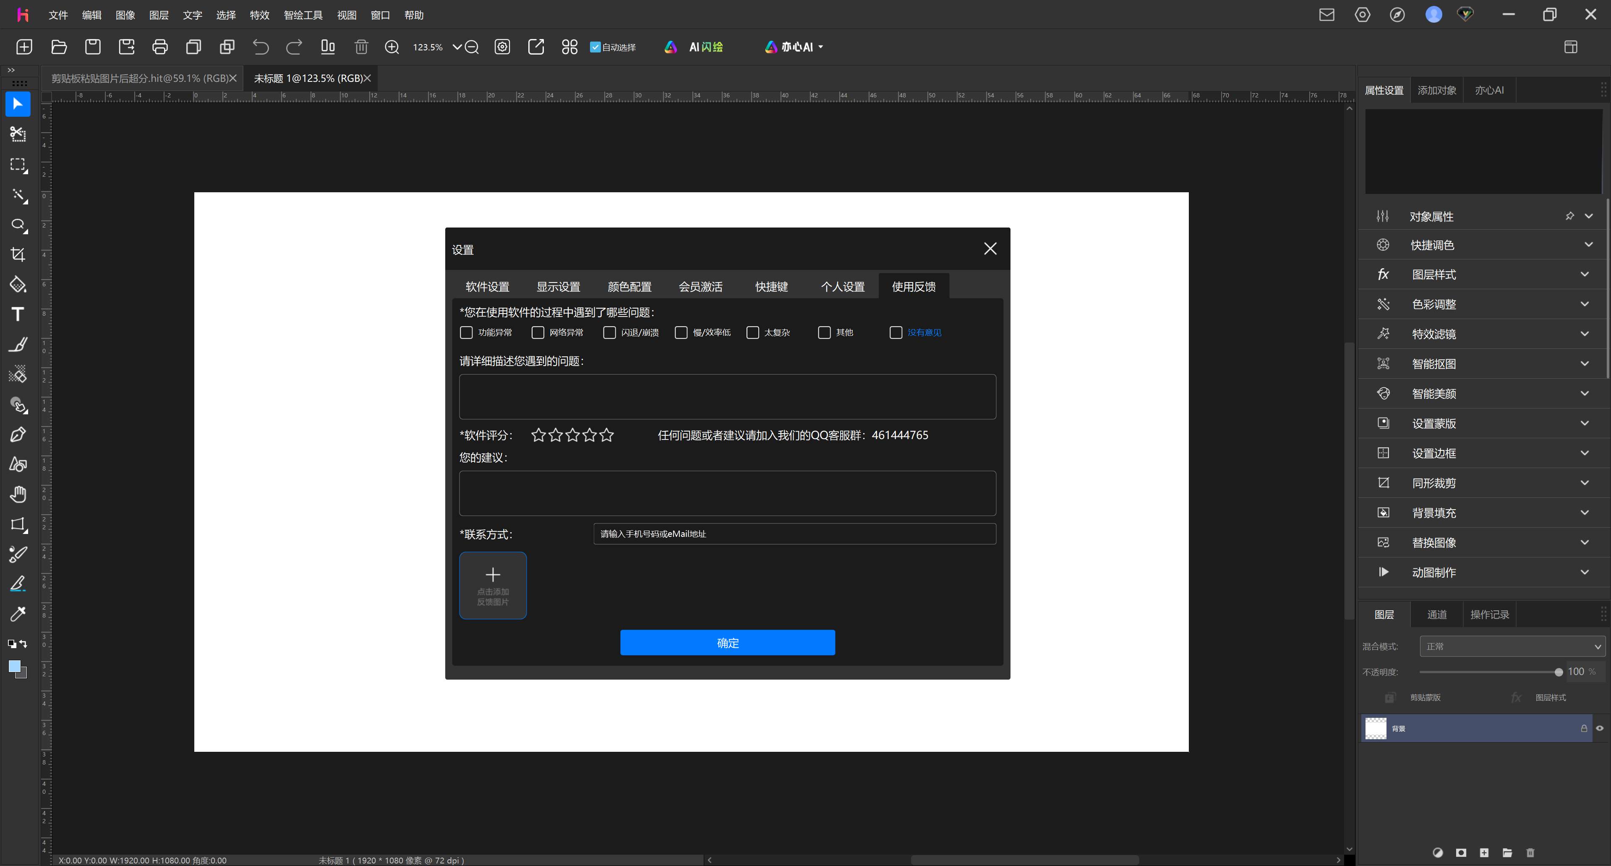Click the trash delete toolbar icon
Viewport: 1611px width, 866px height.
coord(361,47)
